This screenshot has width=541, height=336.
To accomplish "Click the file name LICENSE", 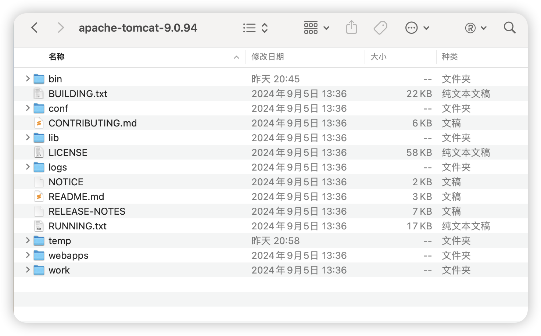I will (68, 153).
